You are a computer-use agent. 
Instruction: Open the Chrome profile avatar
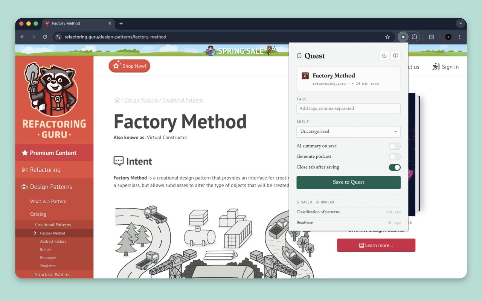[x=448, y=37]
